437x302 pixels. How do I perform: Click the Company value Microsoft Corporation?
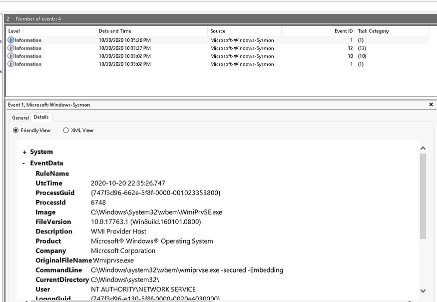coord(123,250)
